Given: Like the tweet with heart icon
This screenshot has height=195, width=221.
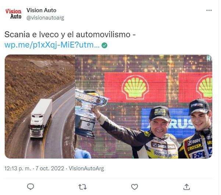Looking at the screenshot, I should point(135,187).
